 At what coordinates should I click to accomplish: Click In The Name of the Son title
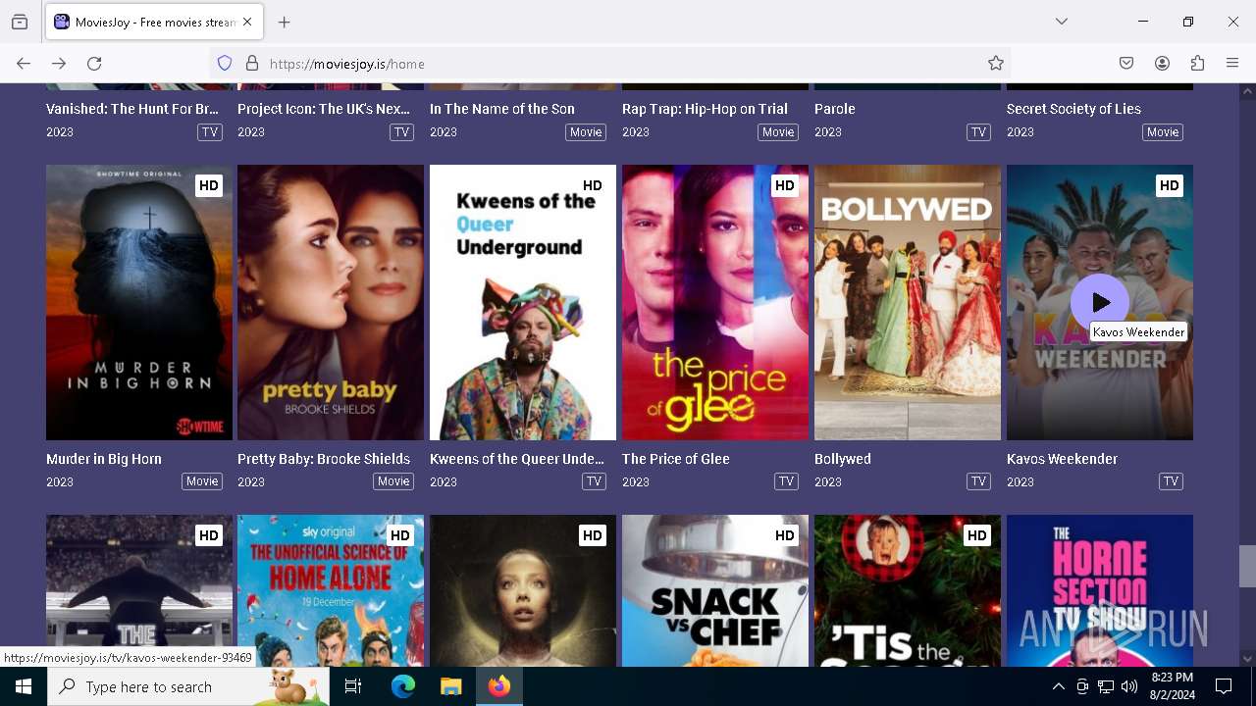tap(502, 109)
